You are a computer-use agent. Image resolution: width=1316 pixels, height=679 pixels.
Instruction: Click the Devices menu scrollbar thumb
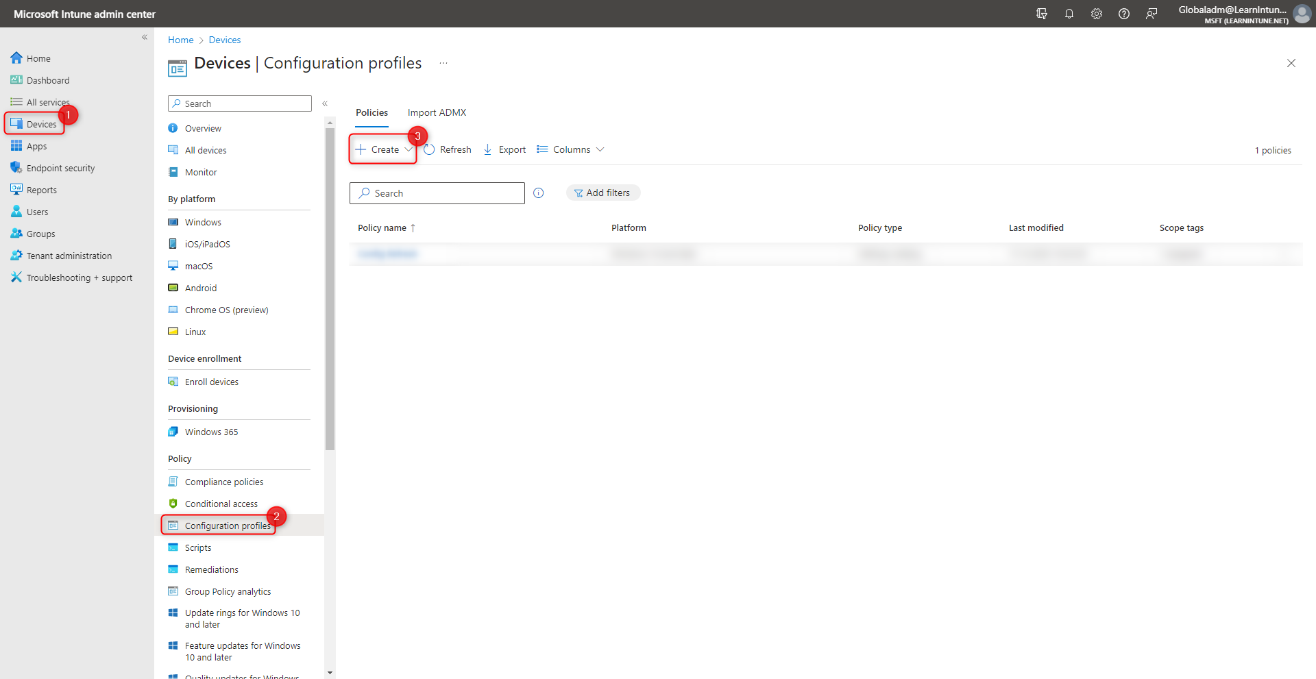330,288
